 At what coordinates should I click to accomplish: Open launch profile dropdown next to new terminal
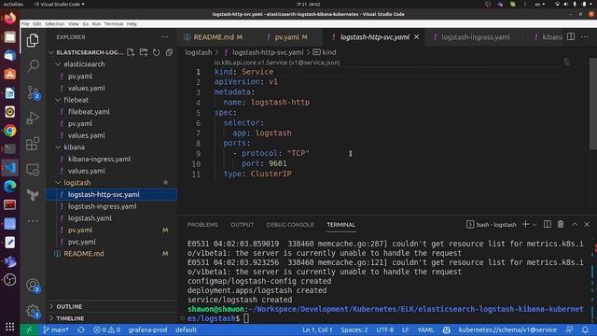click(x=535, y=225)
